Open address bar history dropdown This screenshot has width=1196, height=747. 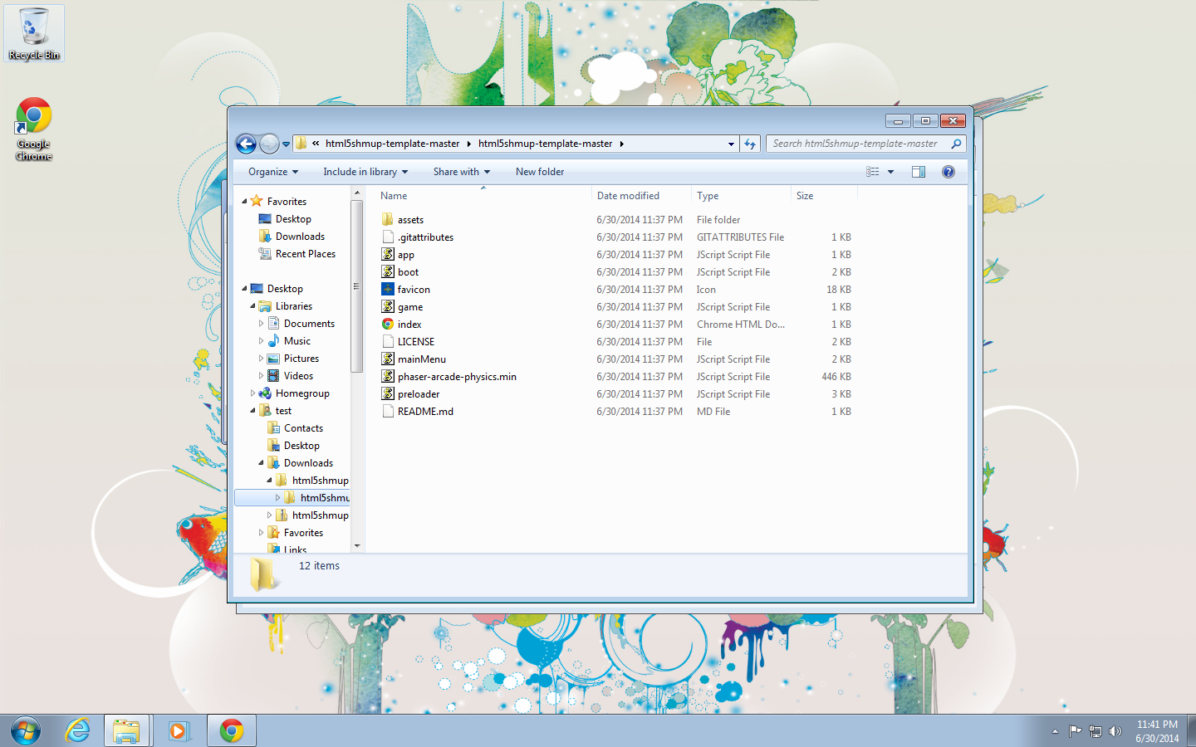tap(731, 144)
